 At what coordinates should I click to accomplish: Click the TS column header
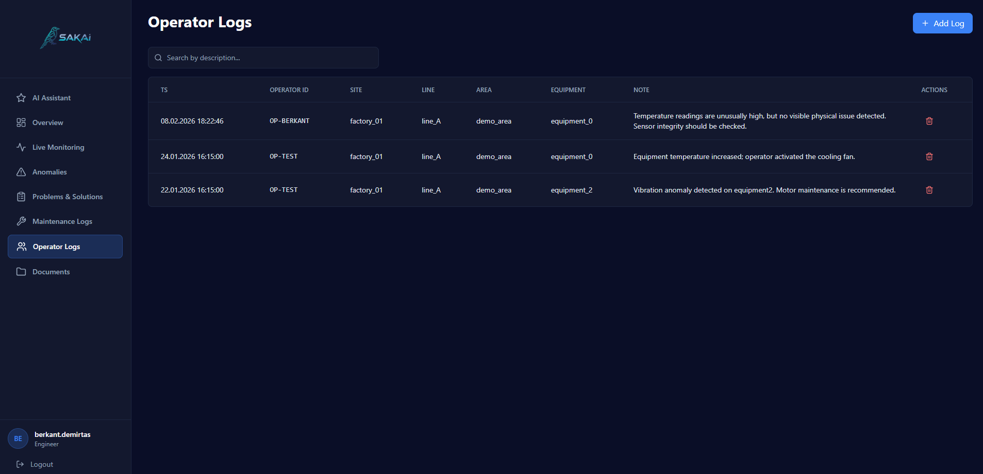click(x=164, y=90)
